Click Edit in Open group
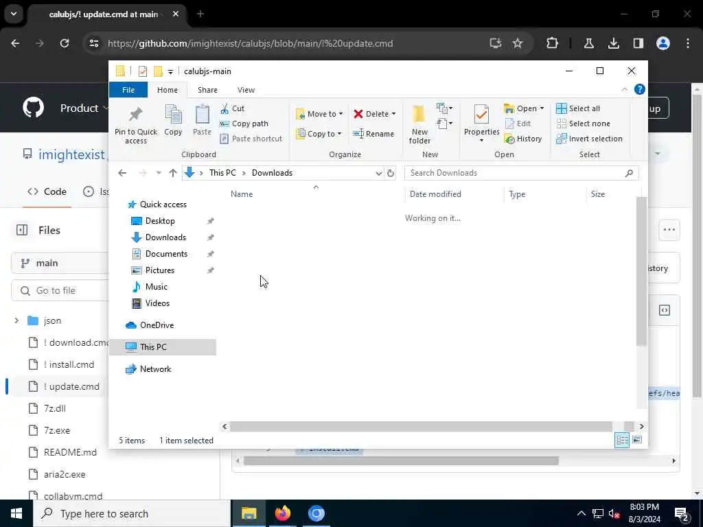 point(518,124)
